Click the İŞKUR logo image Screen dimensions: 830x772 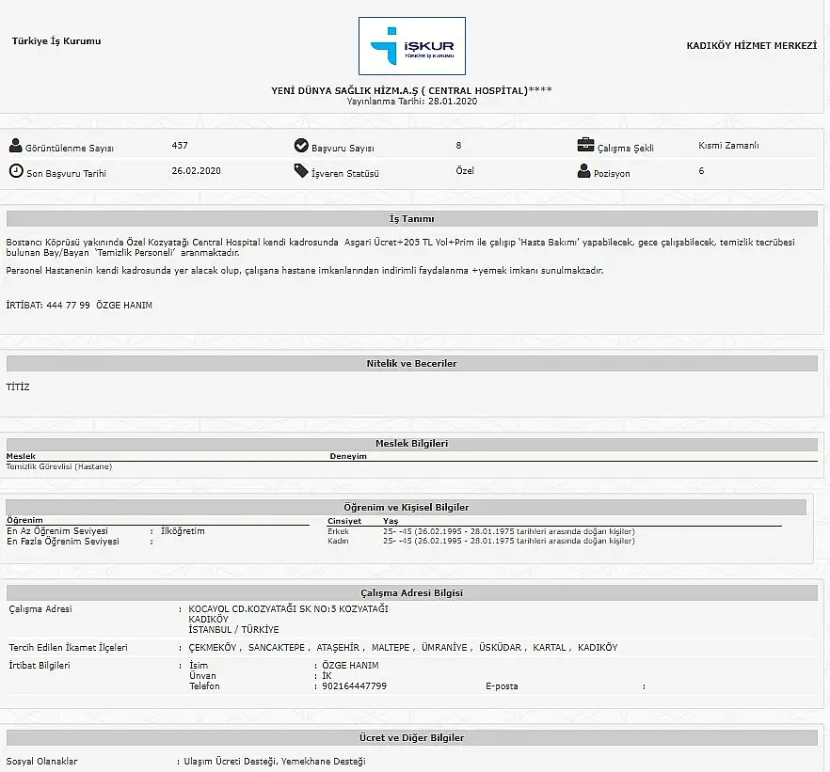(412, 46)
